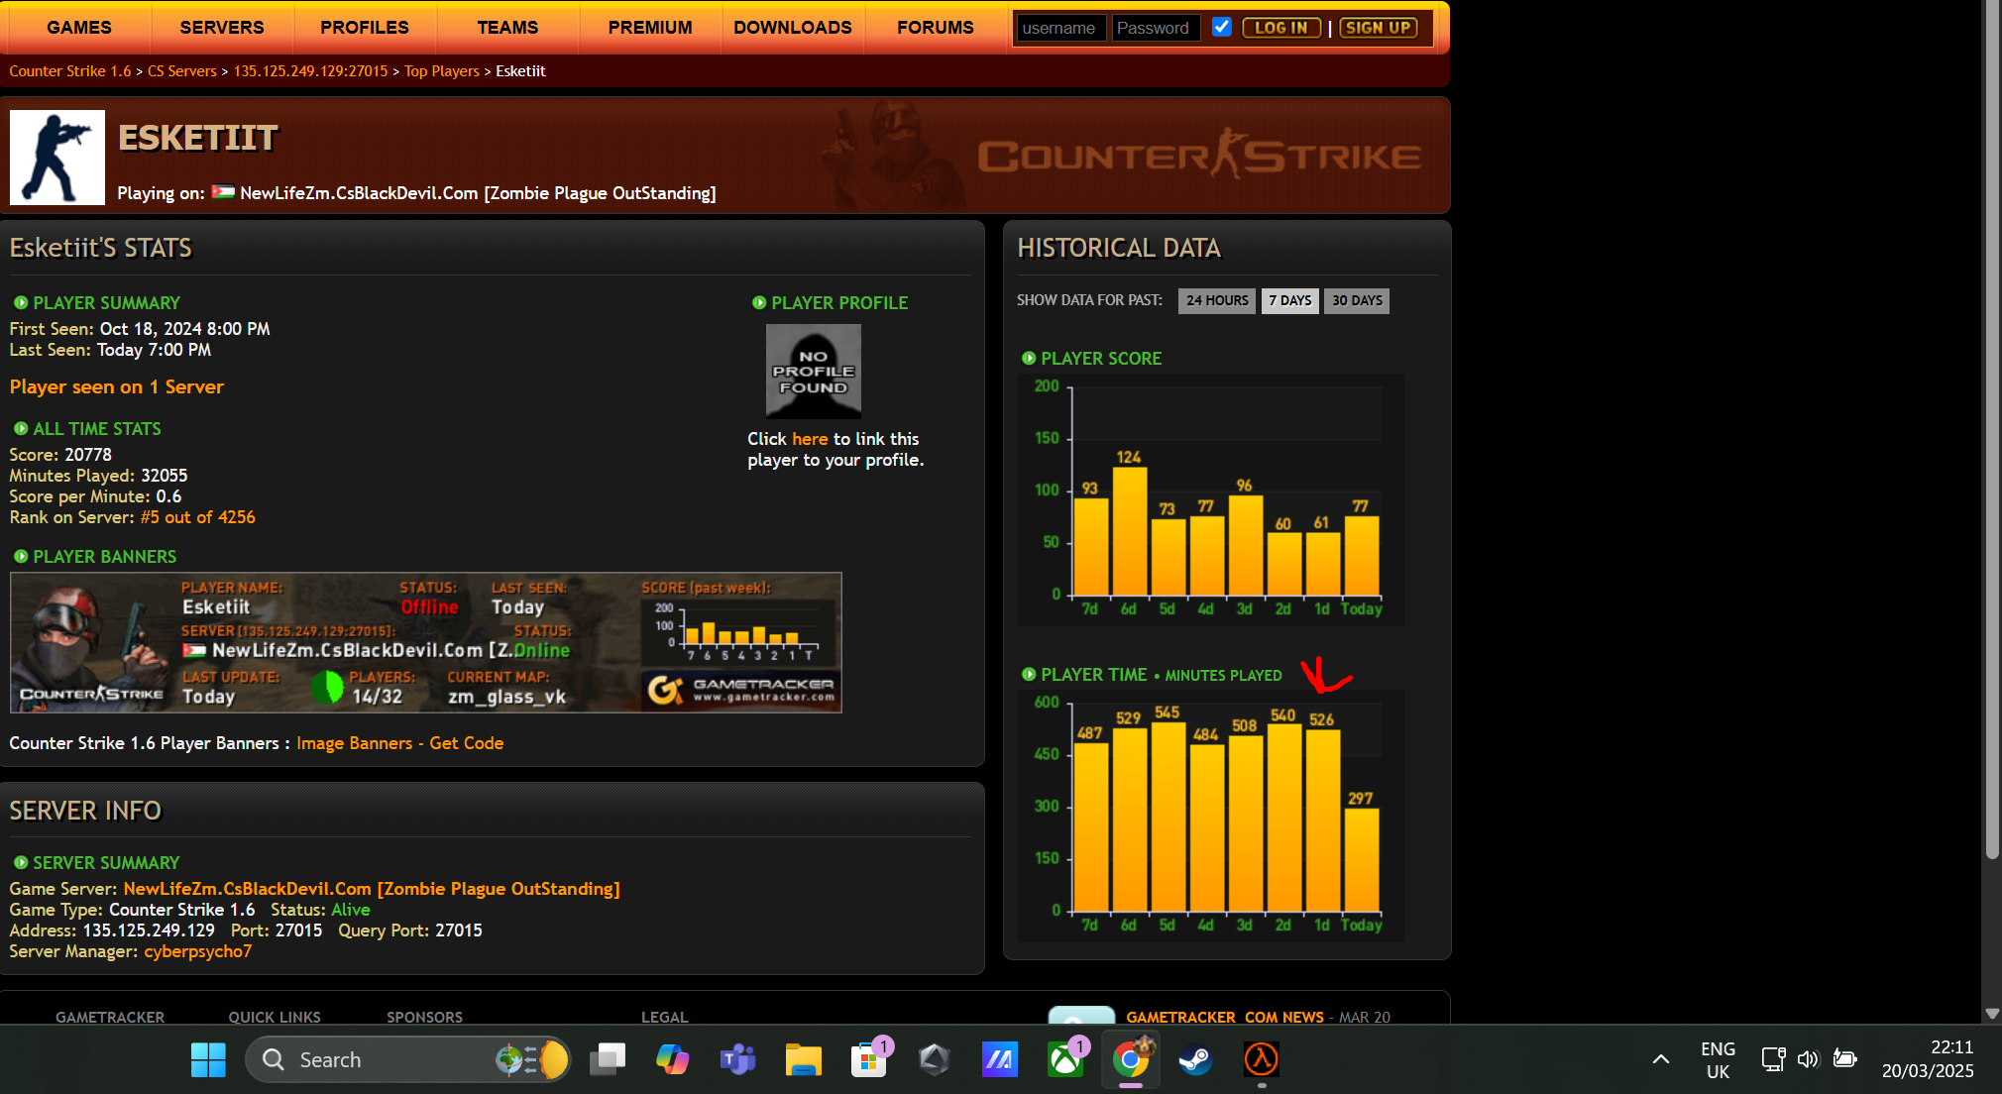The image size is (2002, 1094).
Task: Open Microsoft Store from taskbar
Action: click(869, 1060)
